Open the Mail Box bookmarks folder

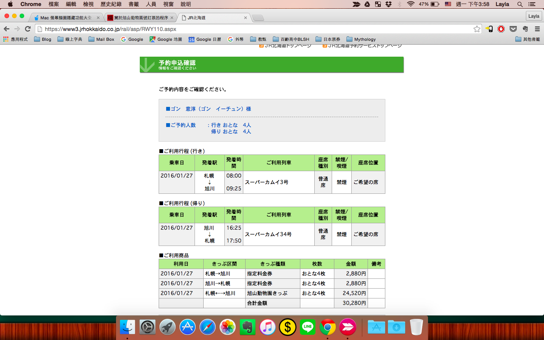point(101,39)
